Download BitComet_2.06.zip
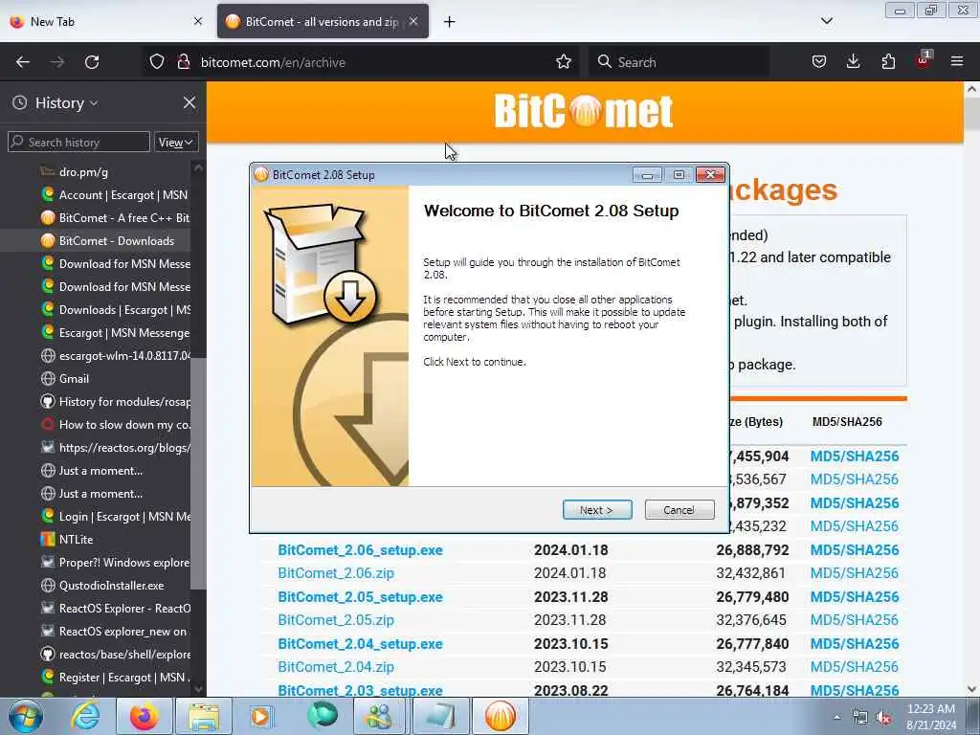980x735 pixels. (336, 573)
